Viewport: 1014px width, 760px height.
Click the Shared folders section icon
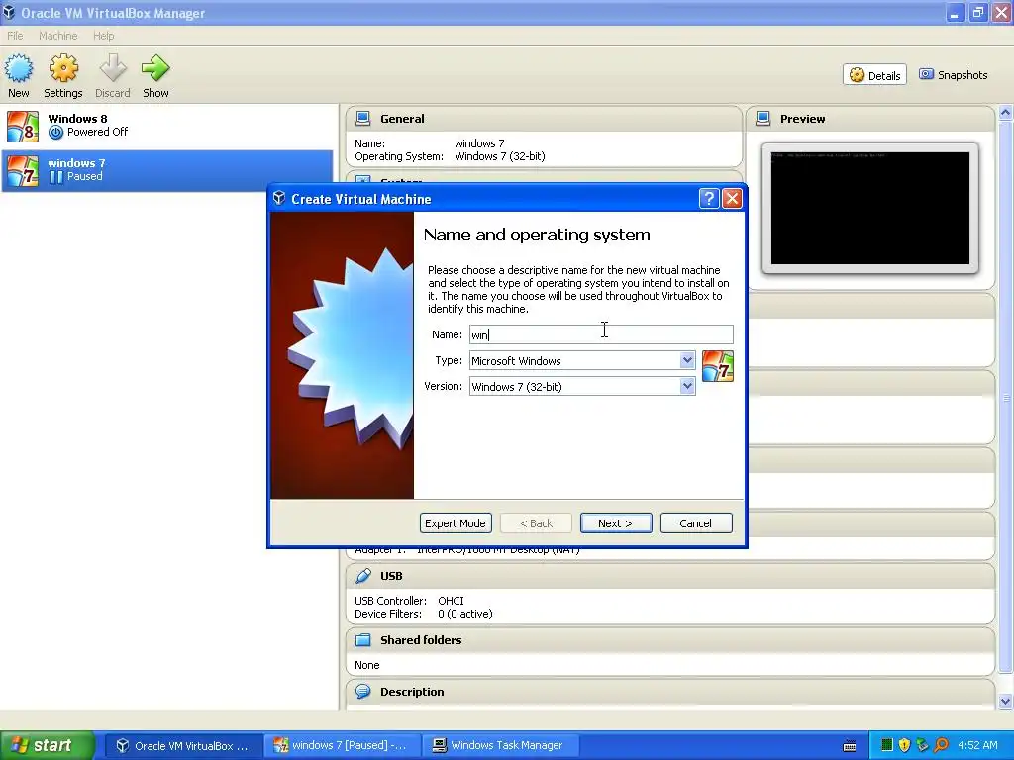(x=363, y=640)
